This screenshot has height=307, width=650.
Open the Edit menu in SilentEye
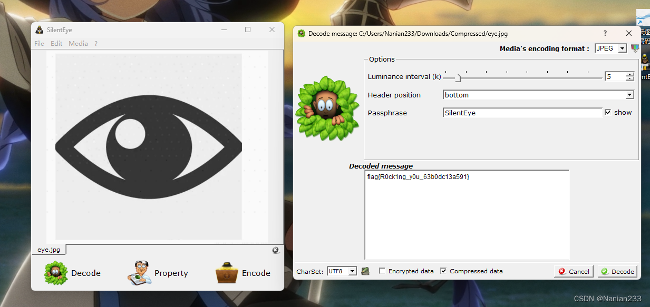56,44
